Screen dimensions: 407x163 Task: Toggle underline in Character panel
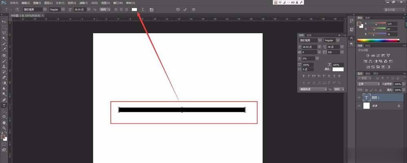(x=334, y=76)
